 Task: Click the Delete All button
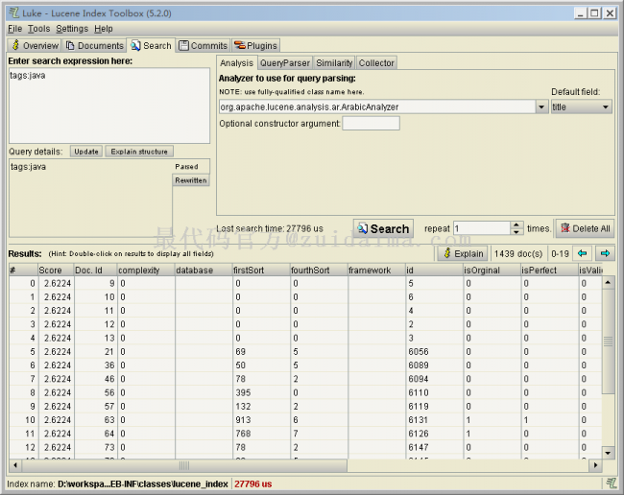585,228
